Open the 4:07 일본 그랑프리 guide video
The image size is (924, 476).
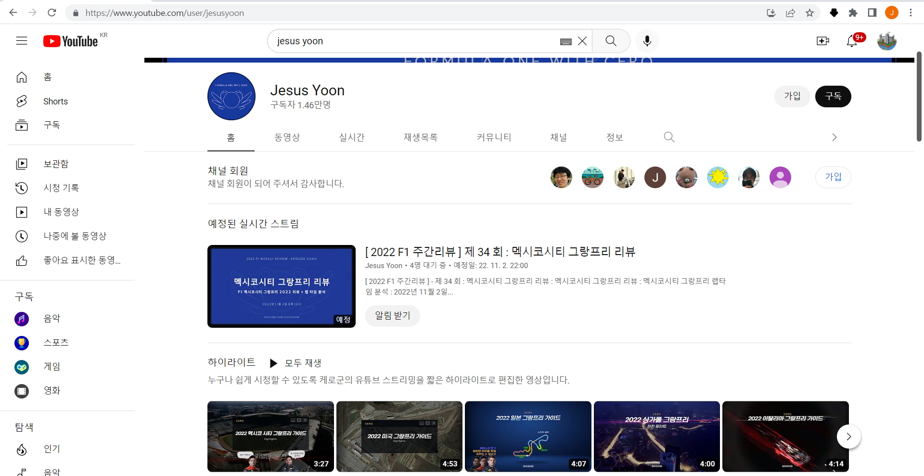[x=528, y=437]
